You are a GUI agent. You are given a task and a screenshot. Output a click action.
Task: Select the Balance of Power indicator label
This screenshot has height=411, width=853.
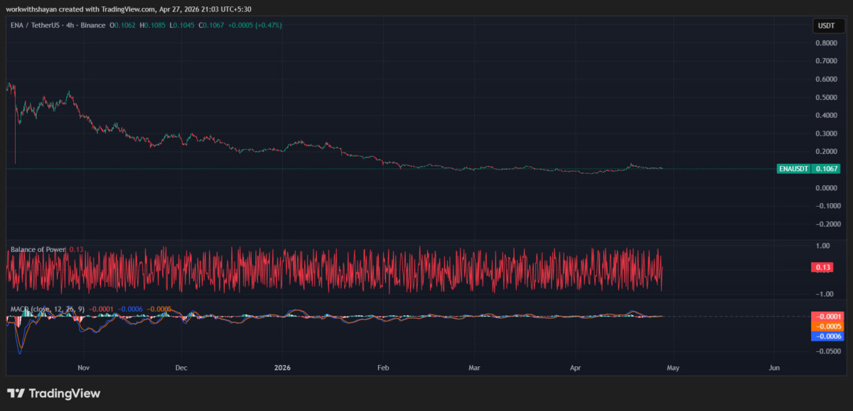click(x=38, y=249)
